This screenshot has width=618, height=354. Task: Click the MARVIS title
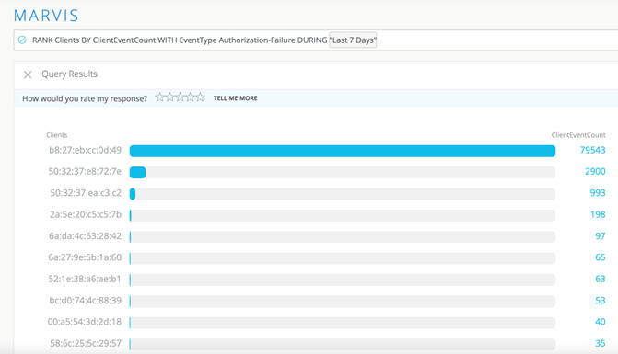46,16
